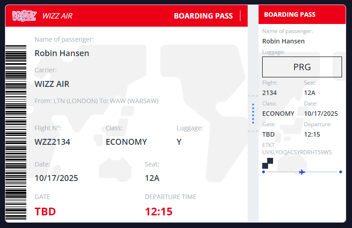Image resolution: width=352 pixels, height=228 pixels.
Task: Click the date 10/17/2025 on main pass
Action: tap(56, 178)
